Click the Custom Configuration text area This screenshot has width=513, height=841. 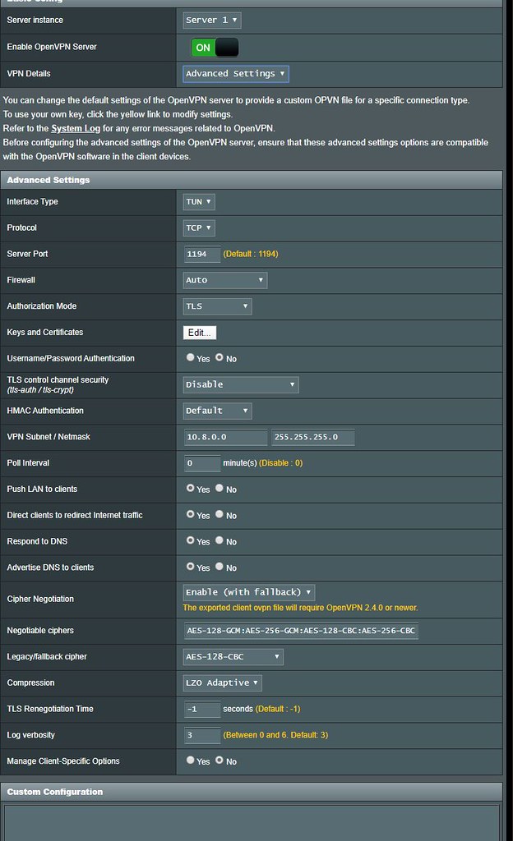[251, 823]
